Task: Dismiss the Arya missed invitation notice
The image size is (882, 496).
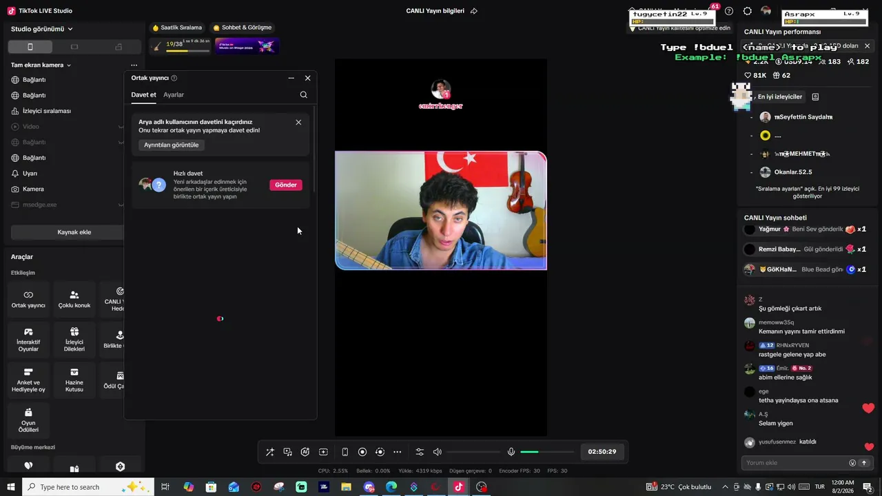Action: (298, 123)
